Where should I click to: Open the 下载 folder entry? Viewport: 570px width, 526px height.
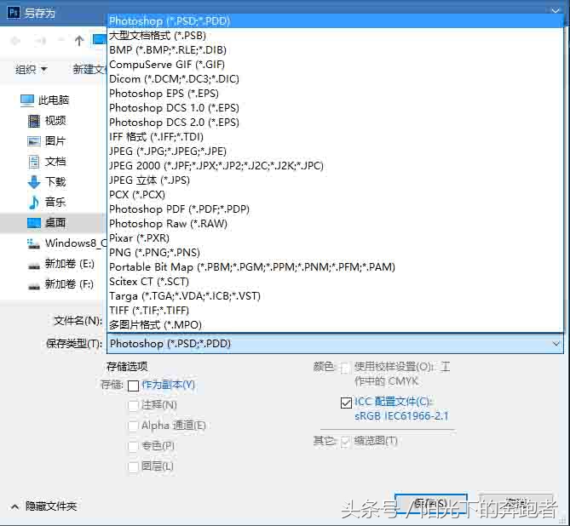tap(55, 181)
